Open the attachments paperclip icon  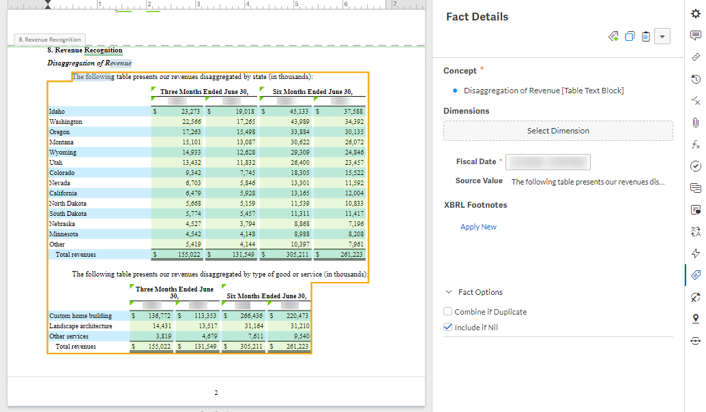[x=695, y=123]
